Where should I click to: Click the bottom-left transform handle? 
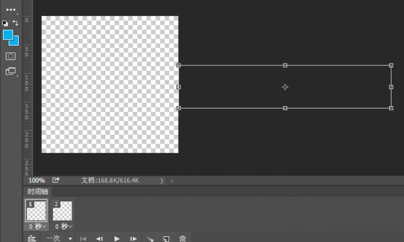coord(179,108)
